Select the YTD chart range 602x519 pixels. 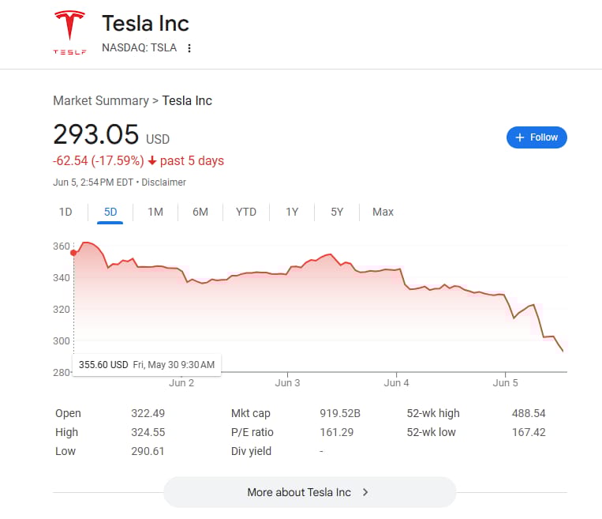click(245, 212)
